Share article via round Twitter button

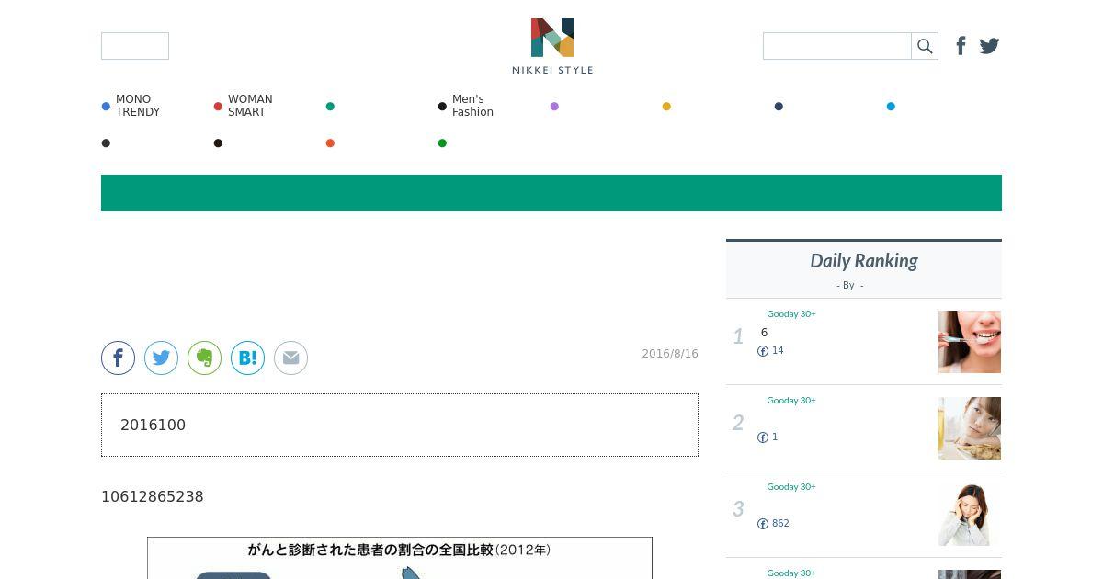point(161,358)
